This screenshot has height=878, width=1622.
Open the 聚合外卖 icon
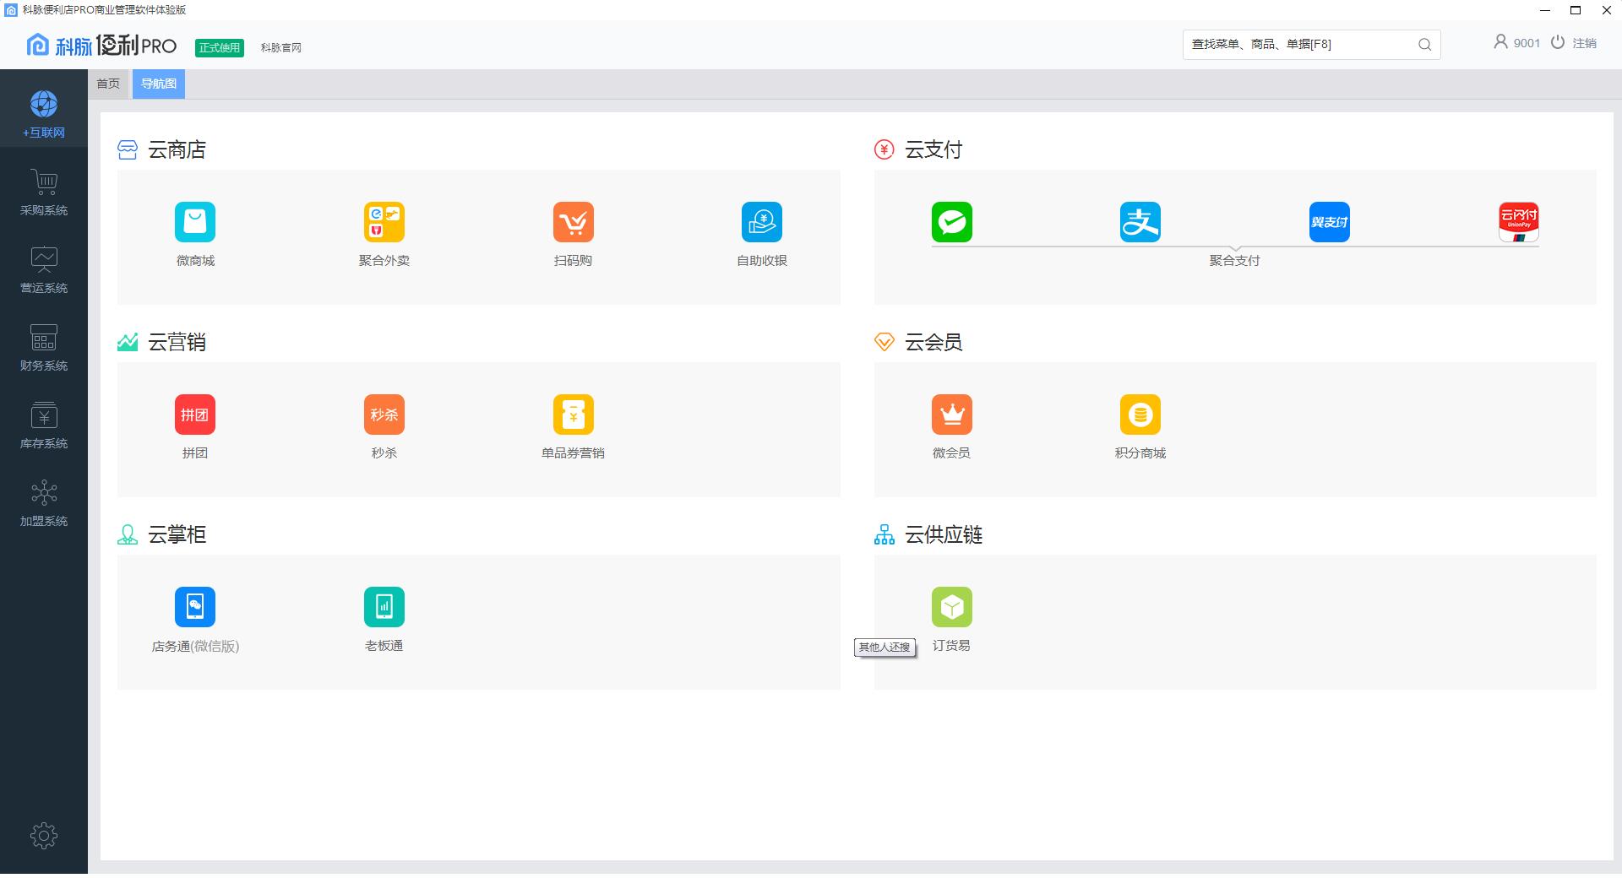tap(384, 222)
